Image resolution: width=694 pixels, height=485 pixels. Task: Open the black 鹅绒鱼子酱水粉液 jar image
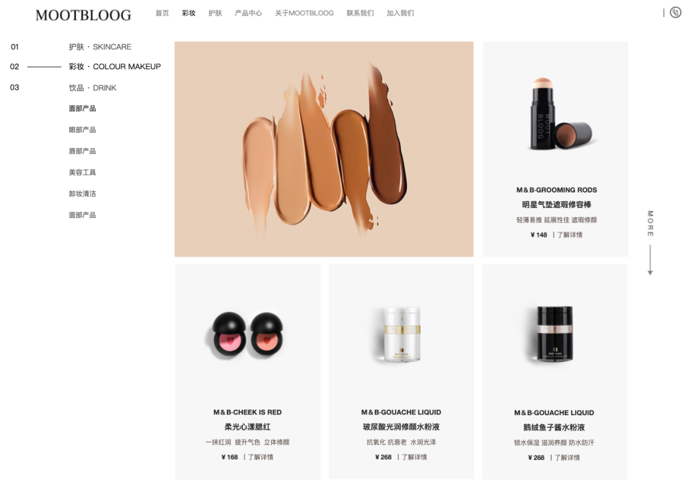click(x=555, y=334)
